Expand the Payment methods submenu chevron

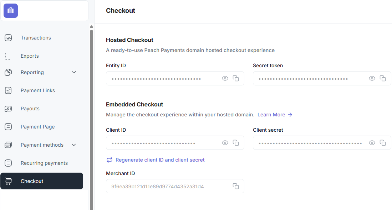(74, 145)
